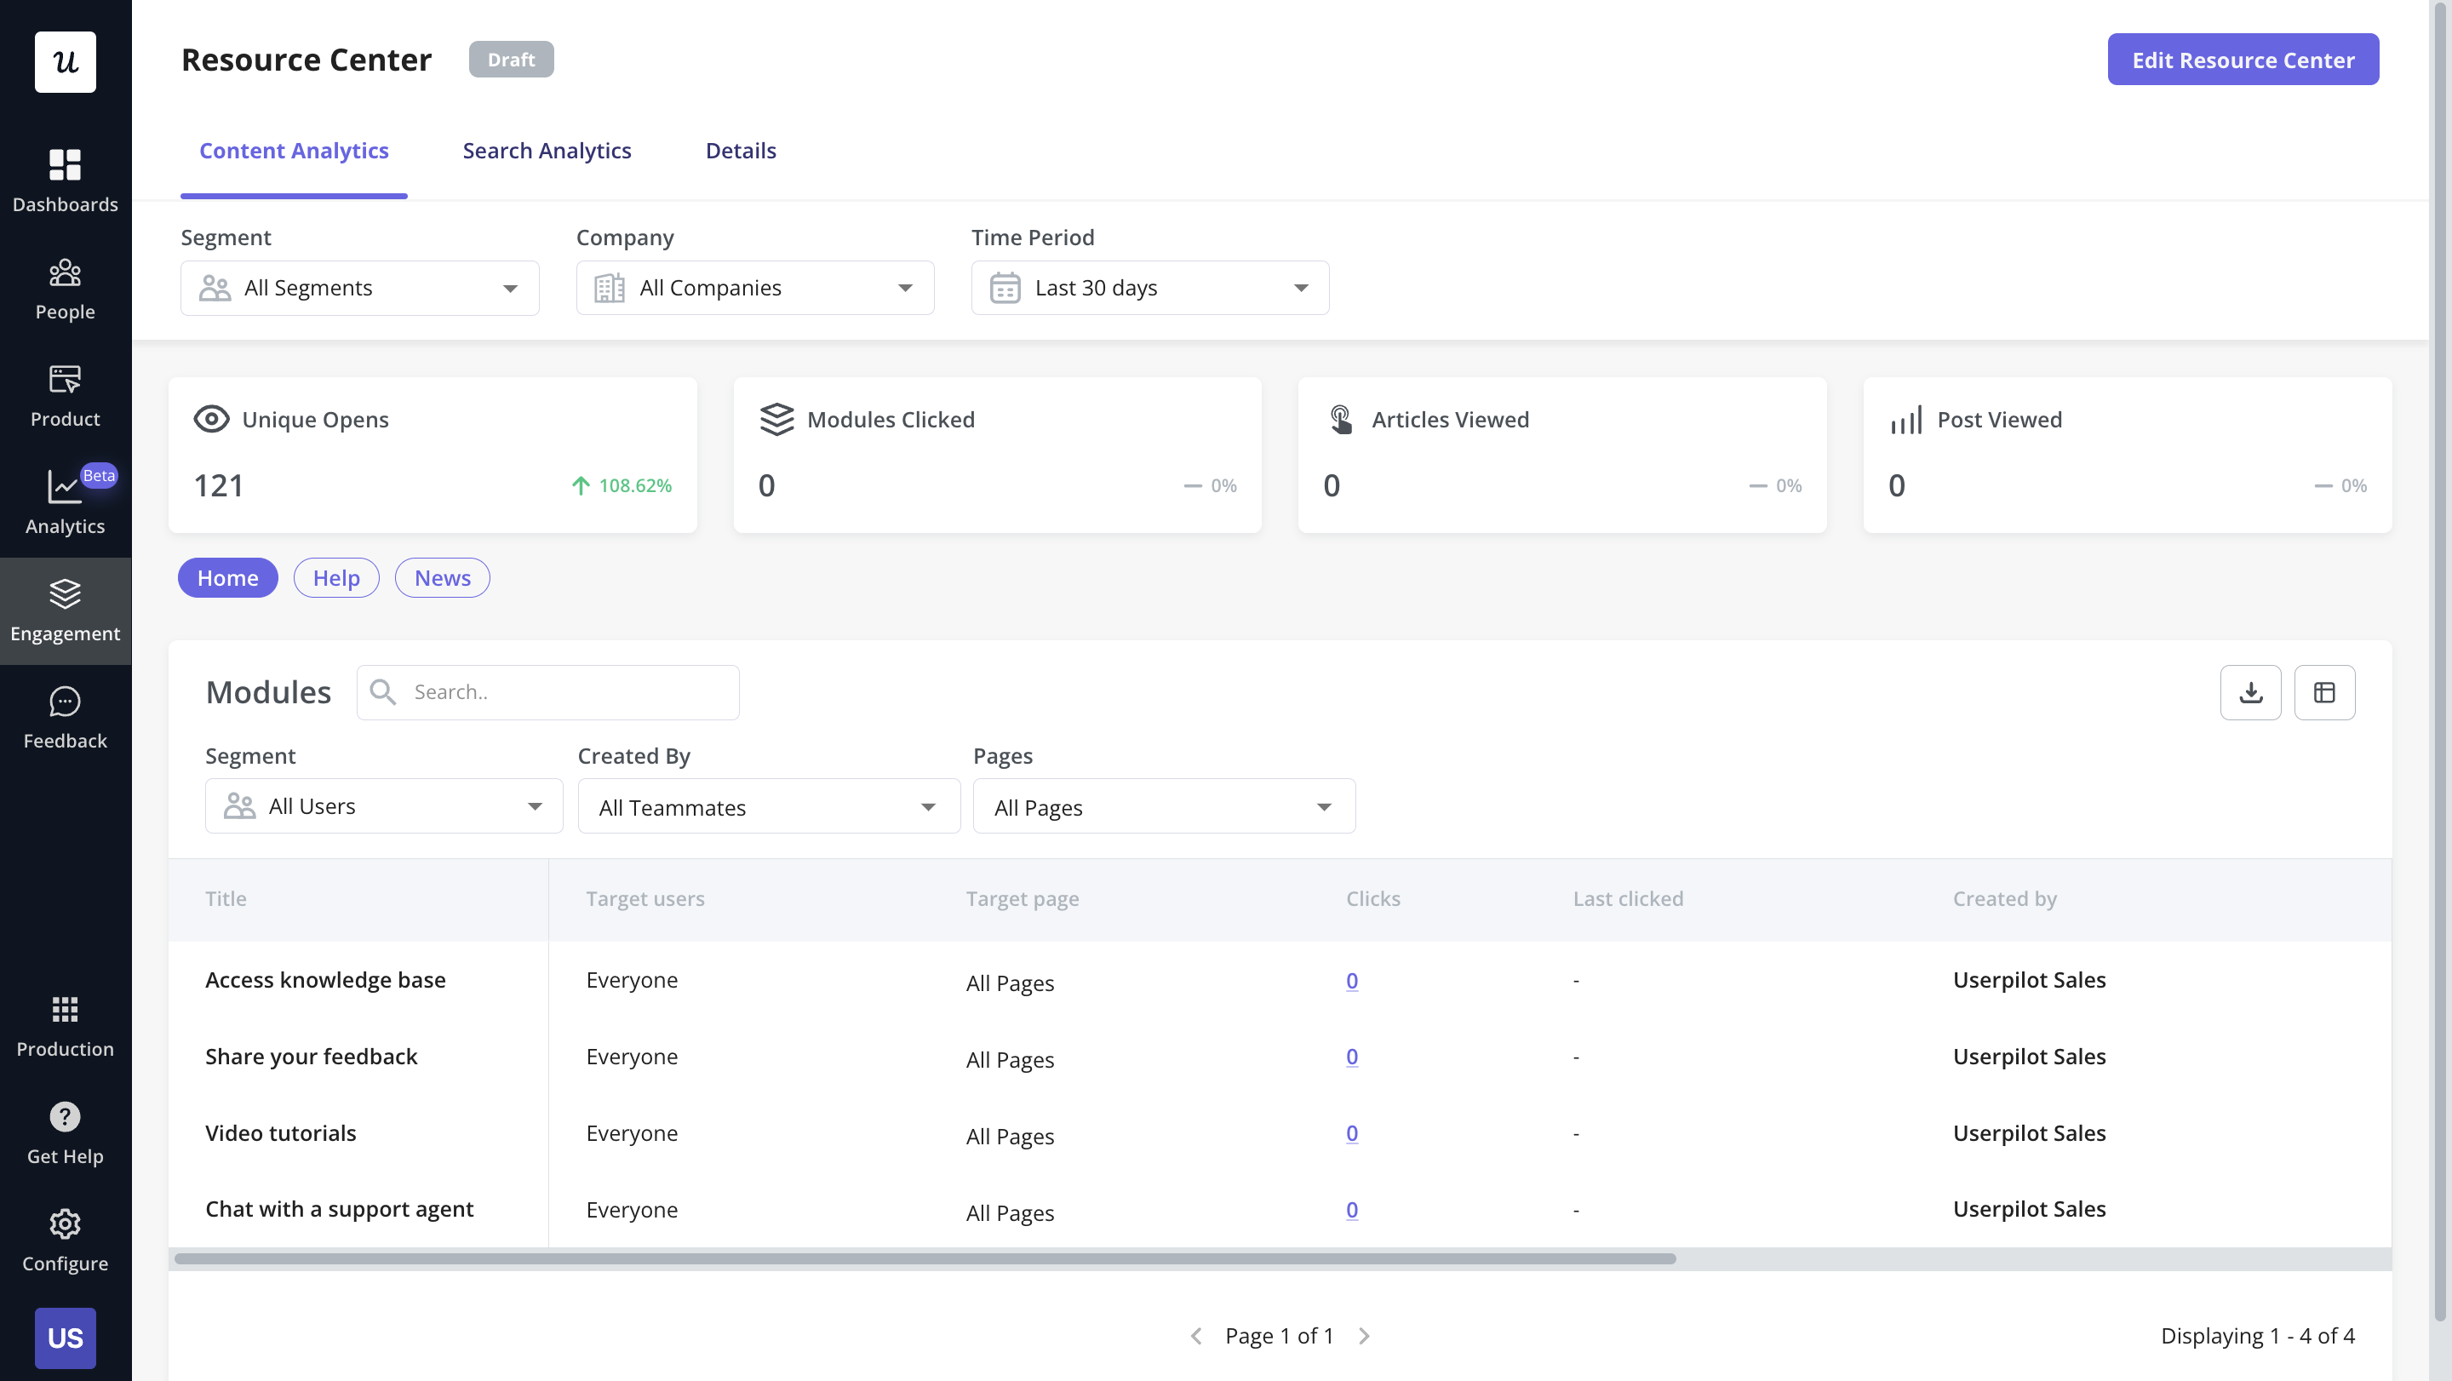Open the Analytics Beta section
Image resolution: width=2452 pixels, height=1381 pixels.
65,500
